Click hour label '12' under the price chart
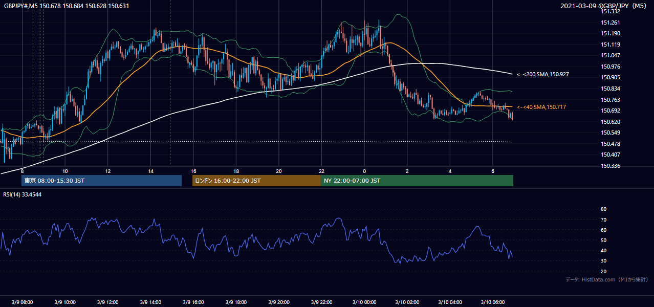The width and height of the screenshot is (654, 307). point(108,171)
